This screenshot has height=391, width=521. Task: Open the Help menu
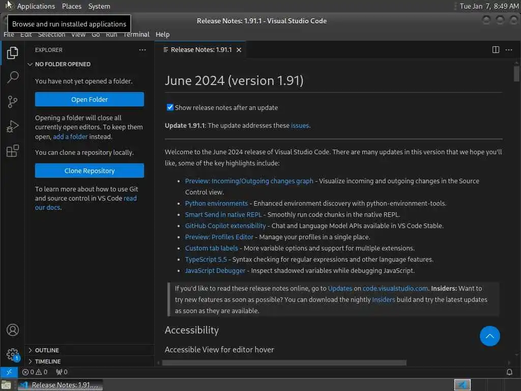click(162, 34)
